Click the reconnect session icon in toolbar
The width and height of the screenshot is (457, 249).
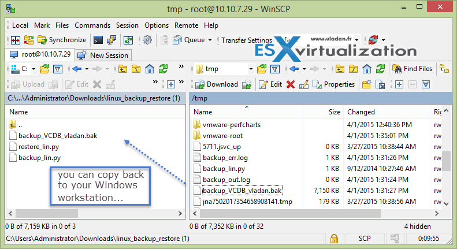click(x=373, y=40)
